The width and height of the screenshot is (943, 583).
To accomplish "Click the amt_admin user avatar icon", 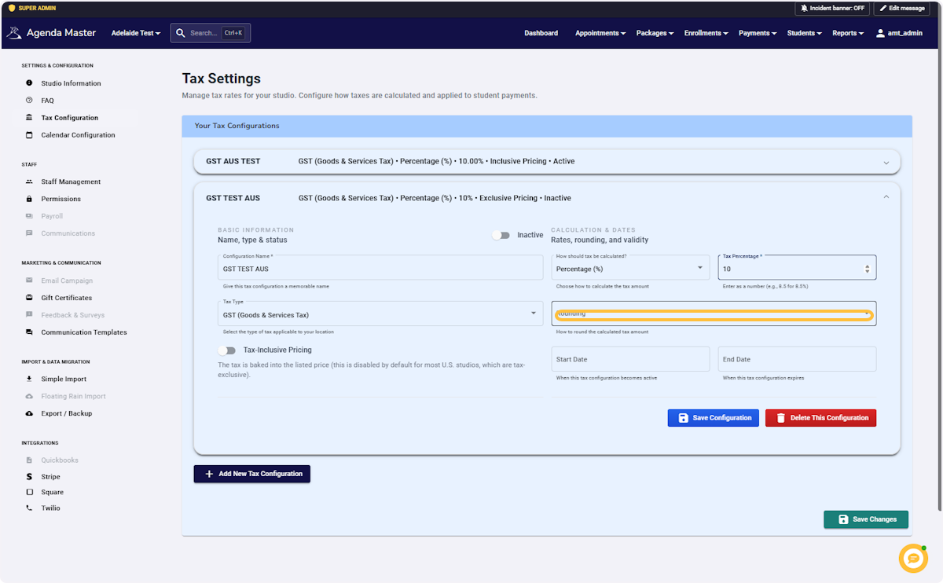I will pyautogui.click(x=880, y=33).
